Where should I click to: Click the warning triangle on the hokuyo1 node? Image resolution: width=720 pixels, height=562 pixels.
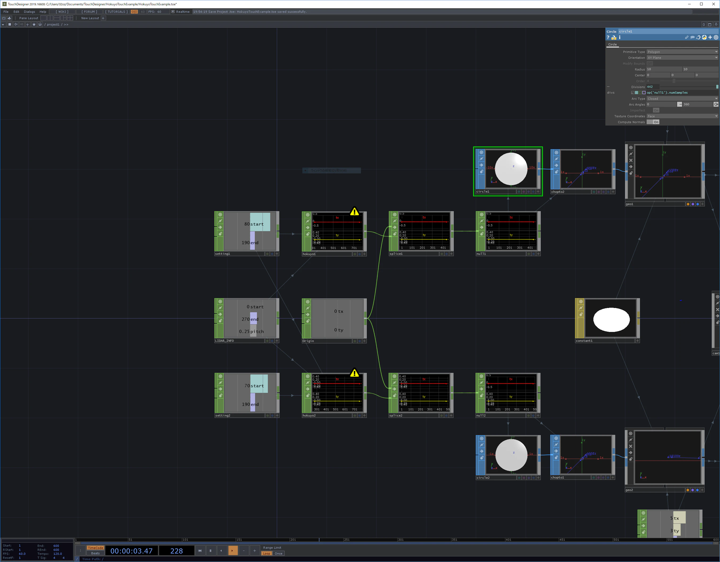[354, 211]
